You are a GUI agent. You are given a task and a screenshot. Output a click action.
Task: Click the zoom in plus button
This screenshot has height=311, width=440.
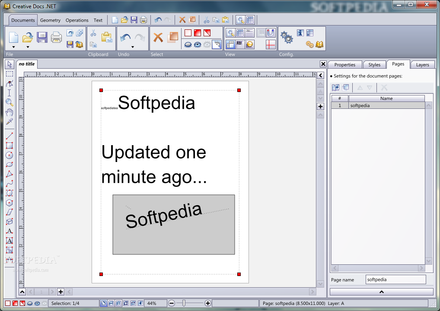coord(207,303)
